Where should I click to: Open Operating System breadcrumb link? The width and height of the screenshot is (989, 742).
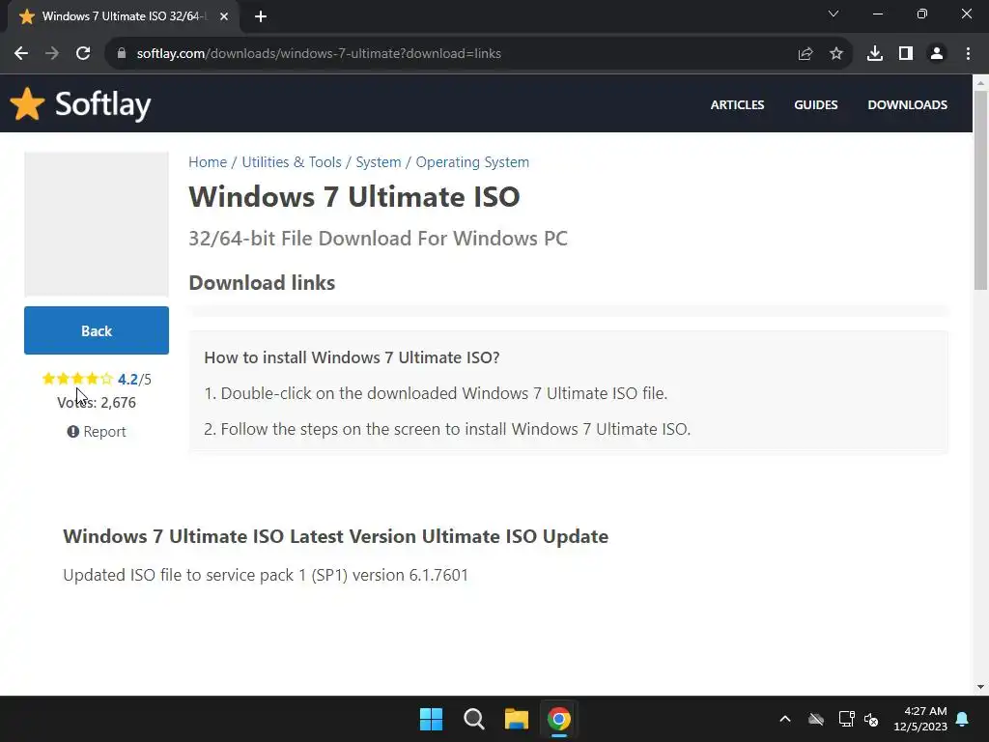click(x=472, y=162)
